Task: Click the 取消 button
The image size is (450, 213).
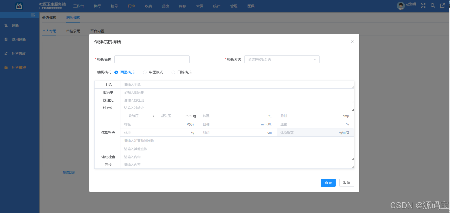Action: (x=347, y=183)
